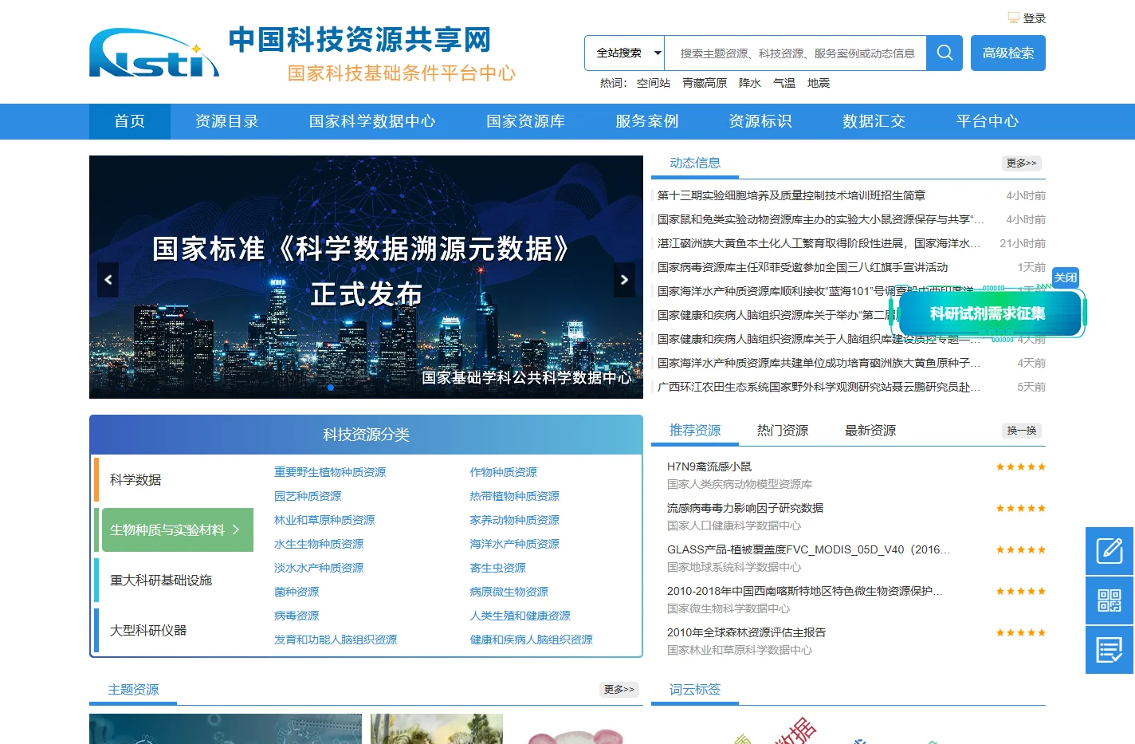Open 高级检索 advanced search
This screenshot has height=744, width=1135.
click(x=1008, y=53)
